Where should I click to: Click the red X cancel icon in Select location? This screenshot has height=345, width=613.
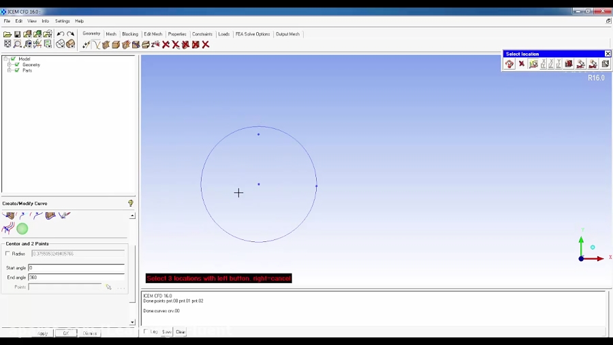click(522, 64)
